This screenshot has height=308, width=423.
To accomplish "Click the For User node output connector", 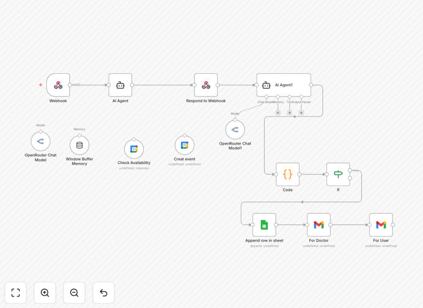I will pyautogui.click(x=392, y=225).
